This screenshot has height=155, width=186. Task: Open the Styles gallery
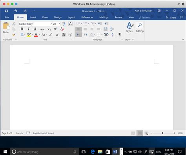[x=129, y=28]
